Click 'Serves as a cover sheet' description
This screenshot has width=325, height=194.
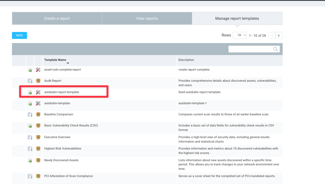[x=227, y=176]
